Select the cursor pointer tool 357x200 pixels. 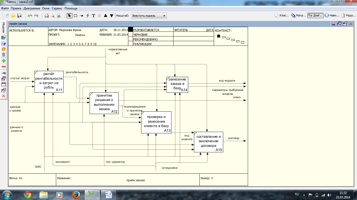click(70, 16)
